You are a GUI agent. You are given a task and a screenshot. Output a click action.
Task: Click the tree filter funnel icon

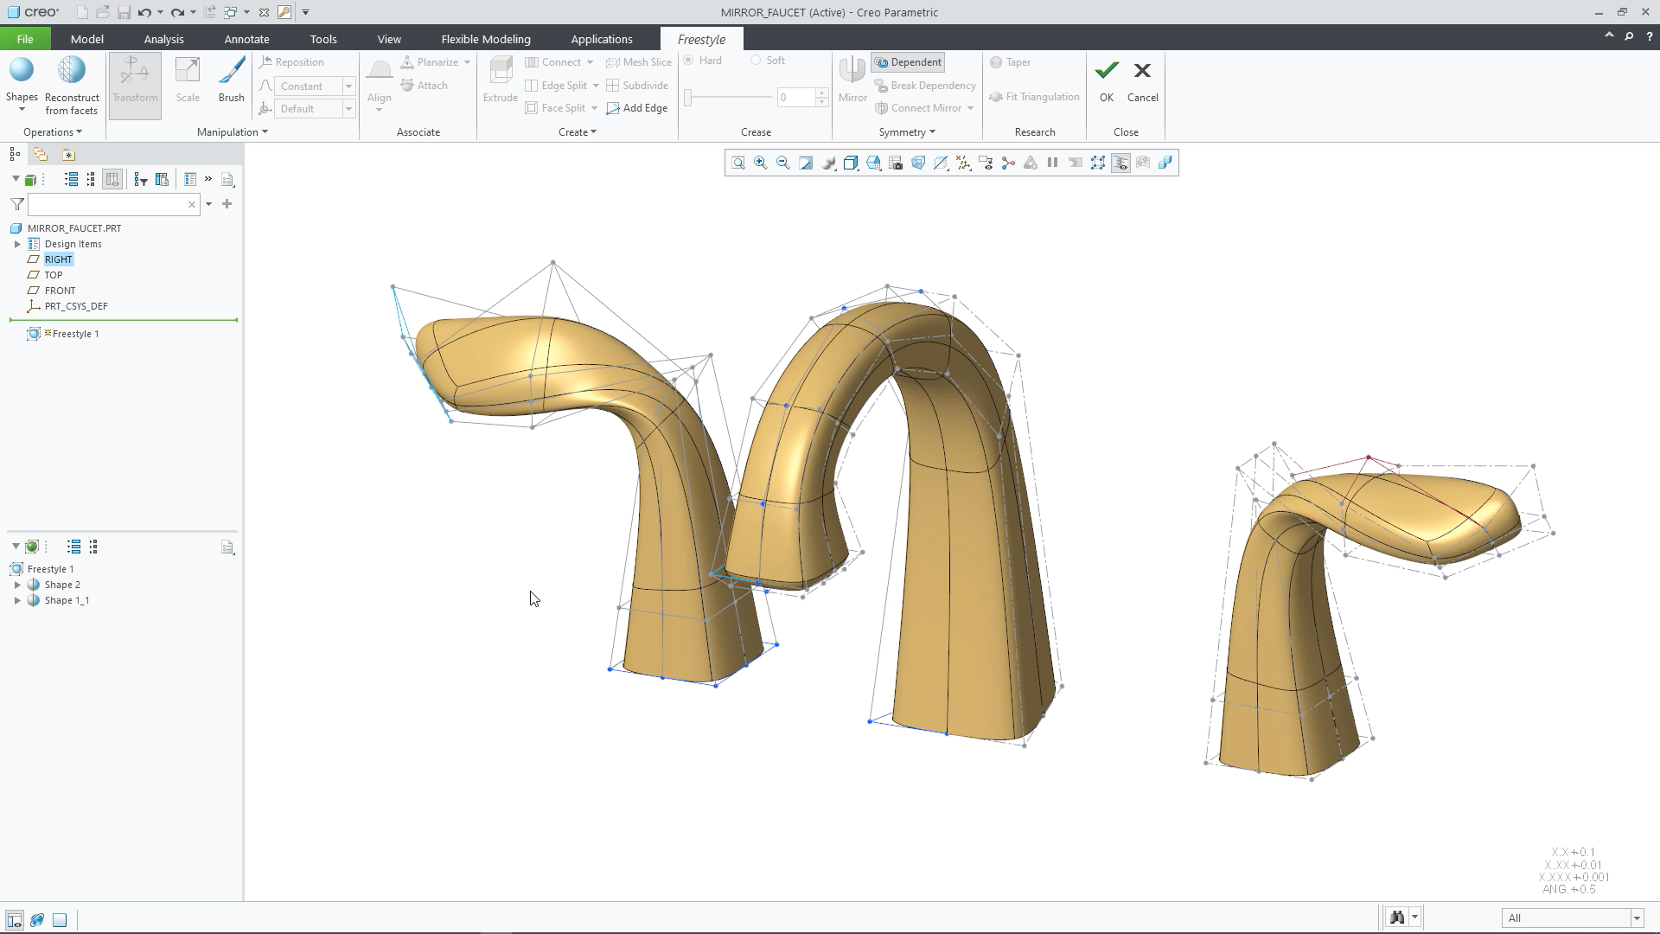[16, 204]
